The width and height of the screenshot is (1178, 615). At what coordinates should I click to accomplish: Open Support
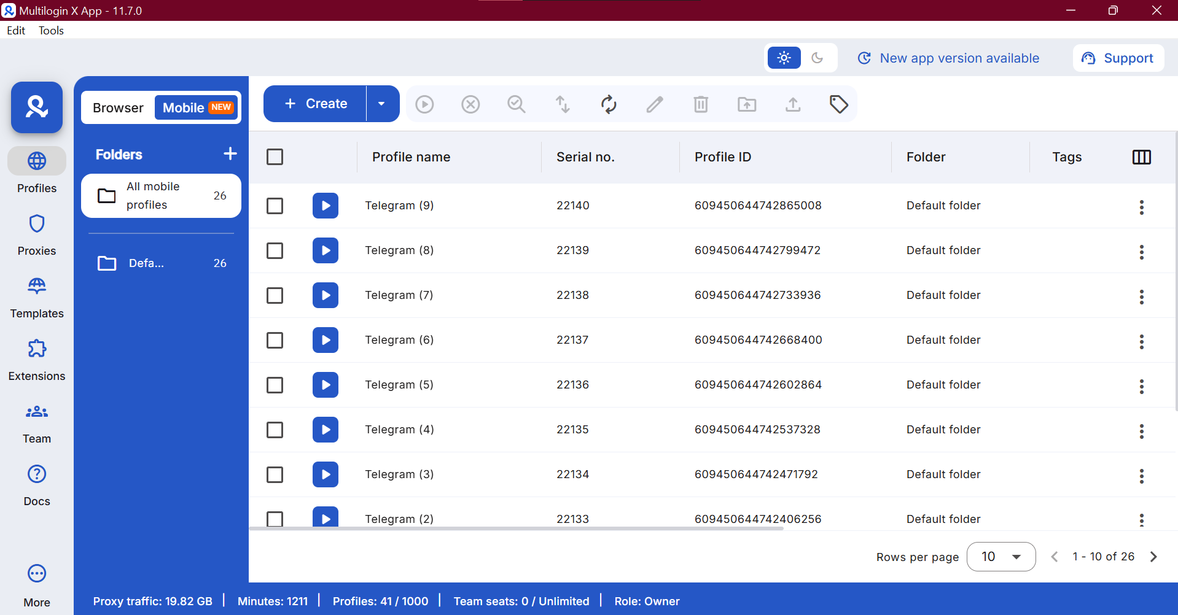pos(1118,58)
